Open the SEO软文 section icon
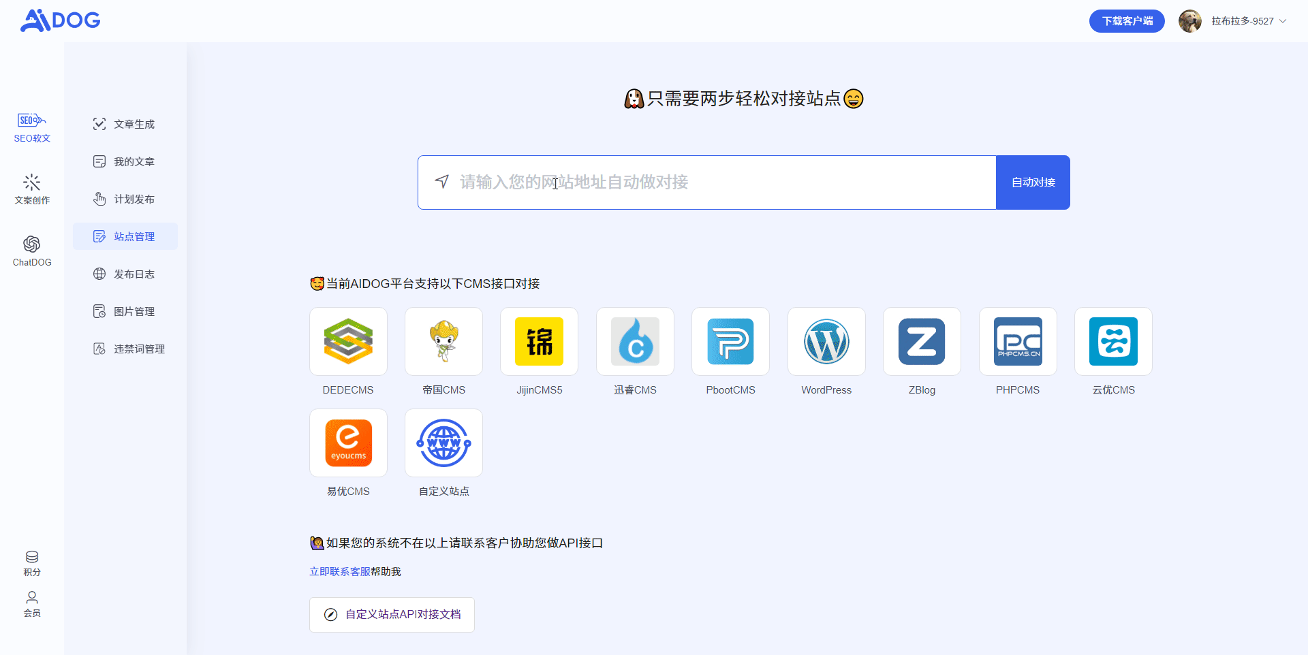The image size is (1308, 655). pyautogui.click(x=31, y=121)
